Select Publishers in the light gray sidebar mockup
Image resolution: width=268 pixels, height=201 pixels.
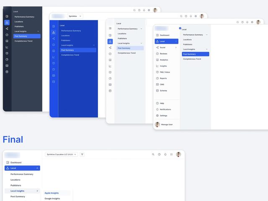pos(122,39)
